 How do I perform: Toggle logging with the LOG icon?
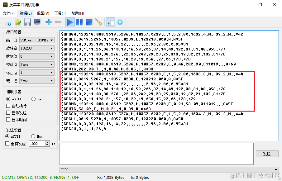[x=37, y=22]
